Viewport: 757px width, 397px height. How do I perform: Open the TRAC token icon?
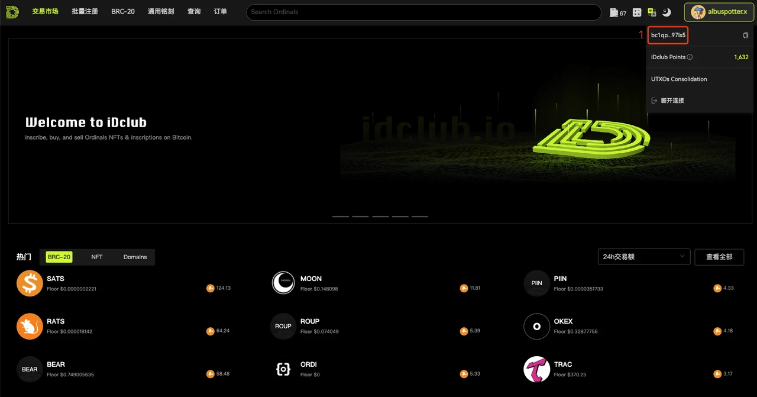click(536, 369)
